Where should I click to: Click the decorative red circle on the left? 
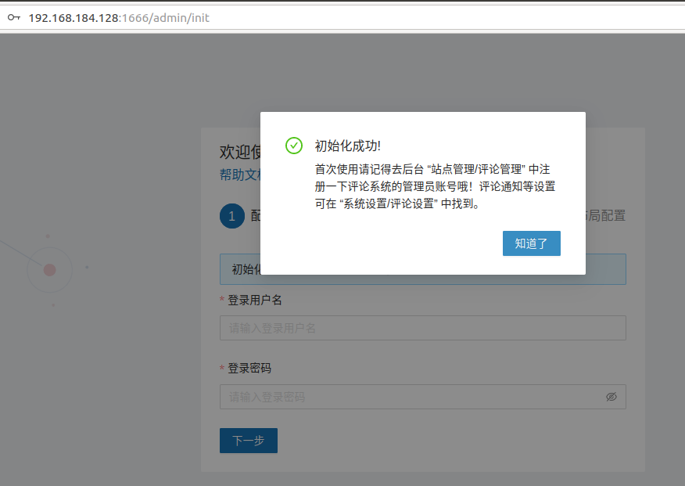tap(49, 269)
